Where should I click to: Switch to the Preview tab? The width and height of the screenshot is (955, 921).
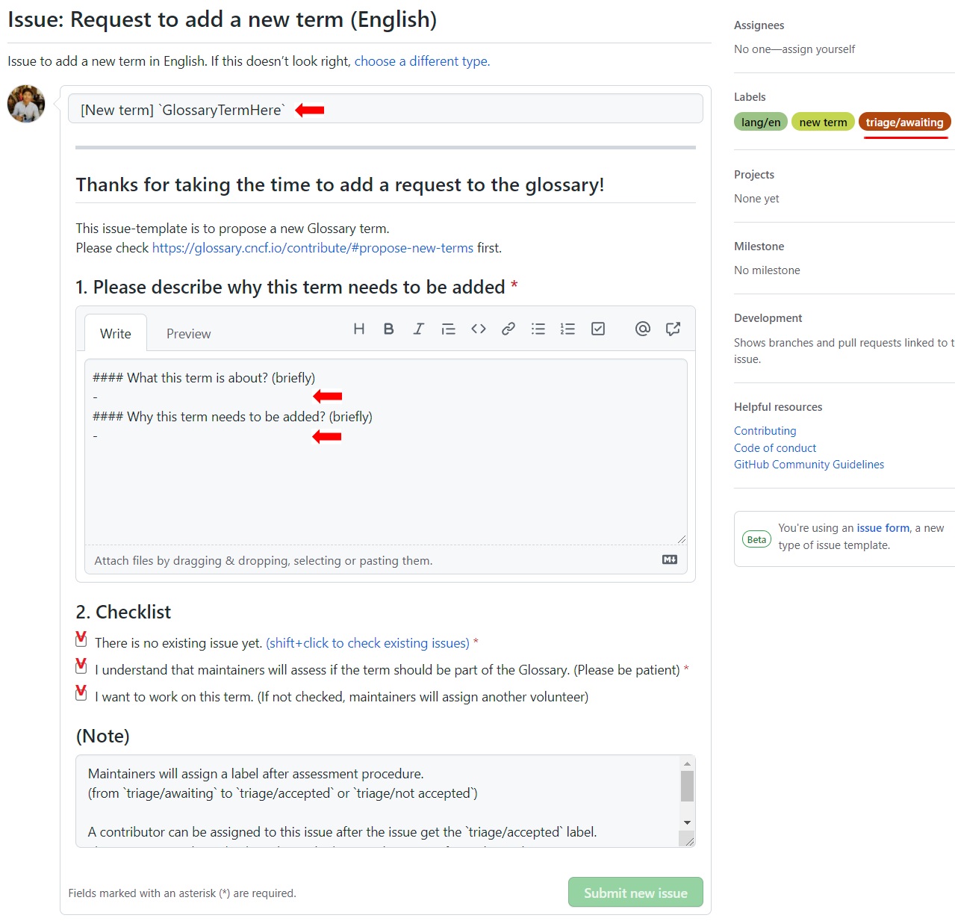click(x=188, y=334)
